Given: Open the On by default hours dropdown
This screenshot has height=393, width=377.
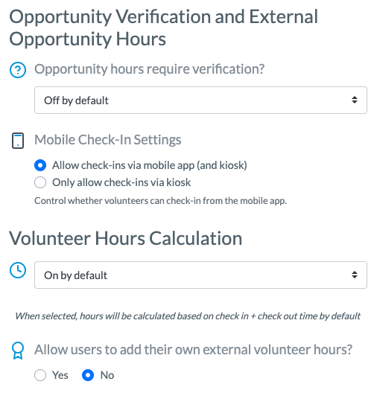Looking at the screenshot, I should point(200,275).
